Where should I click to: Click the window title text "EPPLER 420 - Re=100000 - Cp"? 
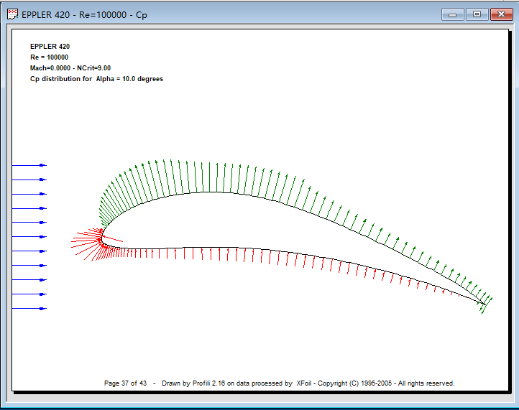[x=84, y=14]
